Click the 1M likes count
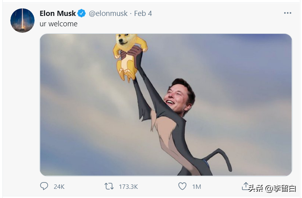The image size is (302, 198). pyautogui.click(x=197, y=186)
